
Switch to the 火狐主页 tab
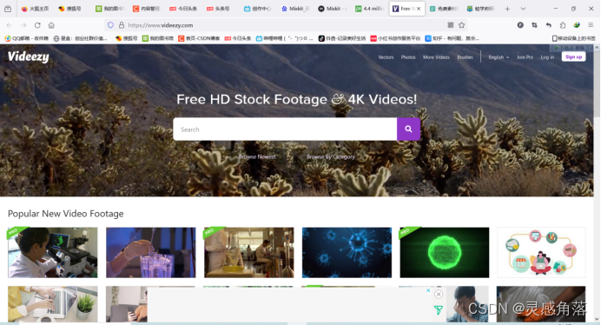point(36,9)
